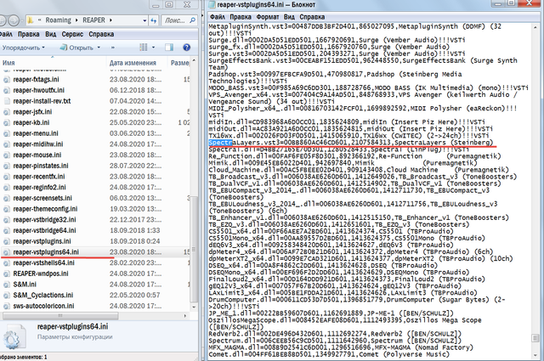544x361 pixels.
Task: Sort by the Имя column header
Action: 8,63
